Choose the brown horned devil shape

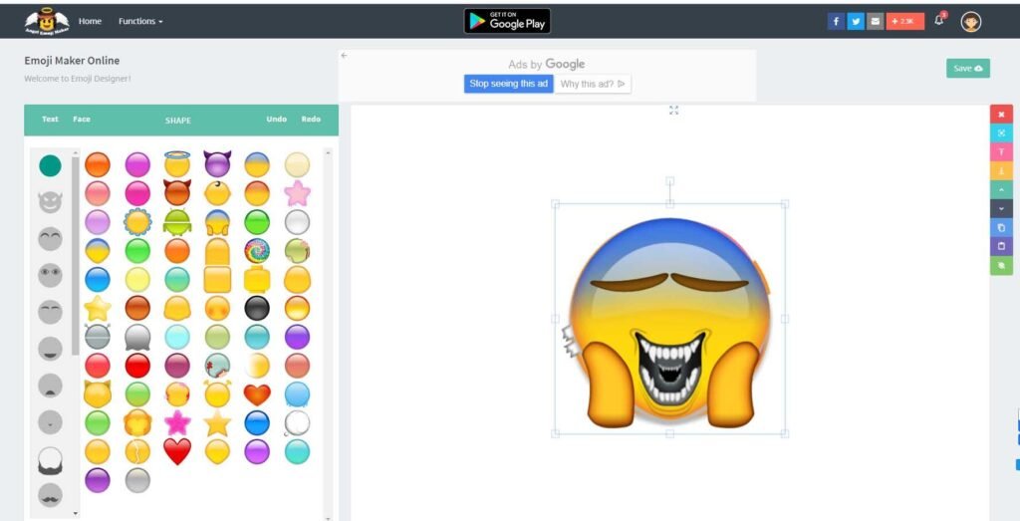[177, 193]
